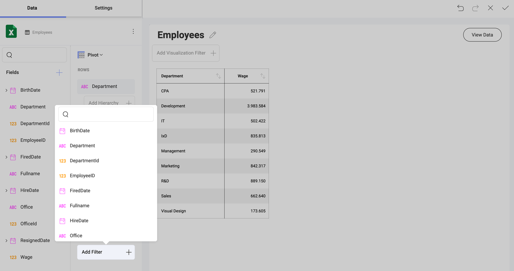Open the three-dot data source menu

pos(133,31)
